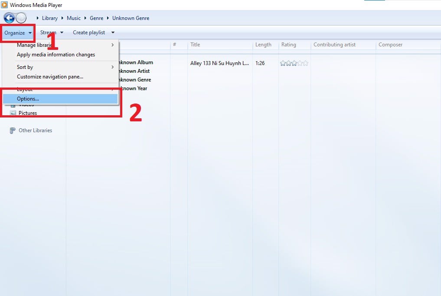Viewport: 441px width, 296px height.
Task: Expand breadcrumb arrow before Genre
Action: (85, 18)
